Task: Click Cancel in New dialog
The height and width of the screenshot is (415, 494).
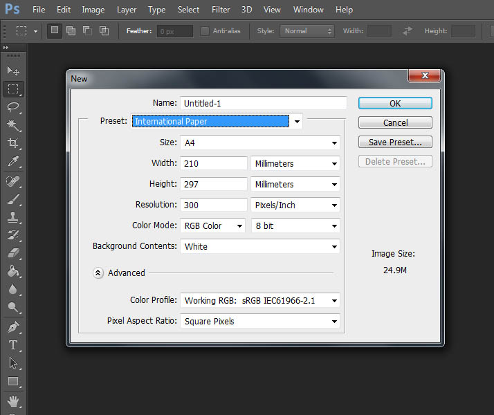Action: click(x=395, y=122)
